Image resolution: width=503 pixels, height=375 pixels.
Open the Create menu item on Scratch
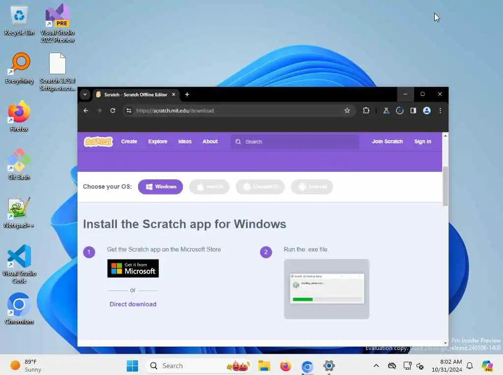click(x=129, y=142)
